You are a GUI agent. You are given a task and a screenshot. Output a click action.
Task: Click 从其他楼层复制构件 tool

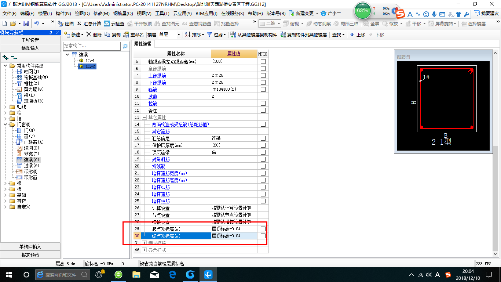[254, 35]
